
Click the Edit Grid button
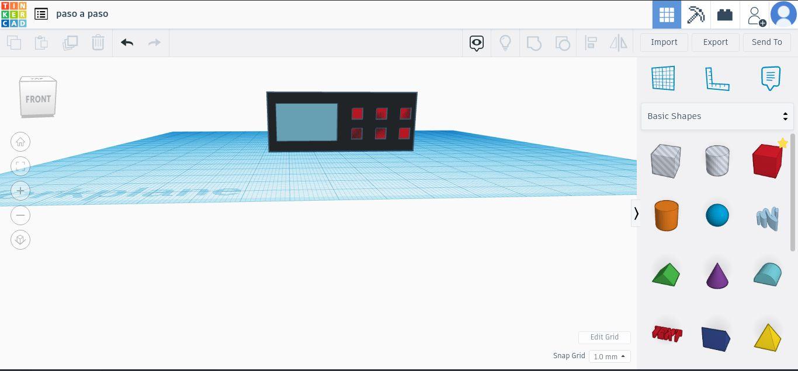pos(604,337)
